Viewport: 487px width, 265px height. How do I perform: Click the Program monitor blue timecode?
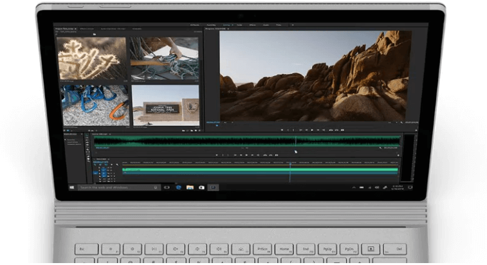[x=212, y=122]
